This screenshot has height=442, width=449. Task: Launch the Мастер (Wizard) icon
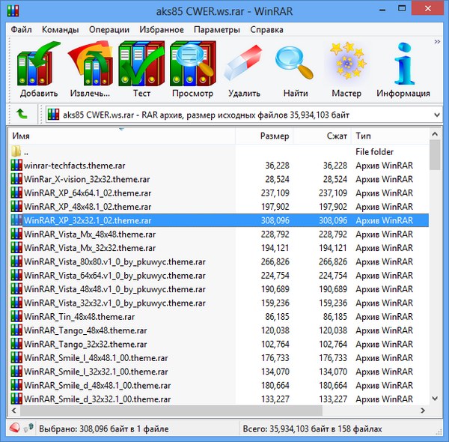346,70
